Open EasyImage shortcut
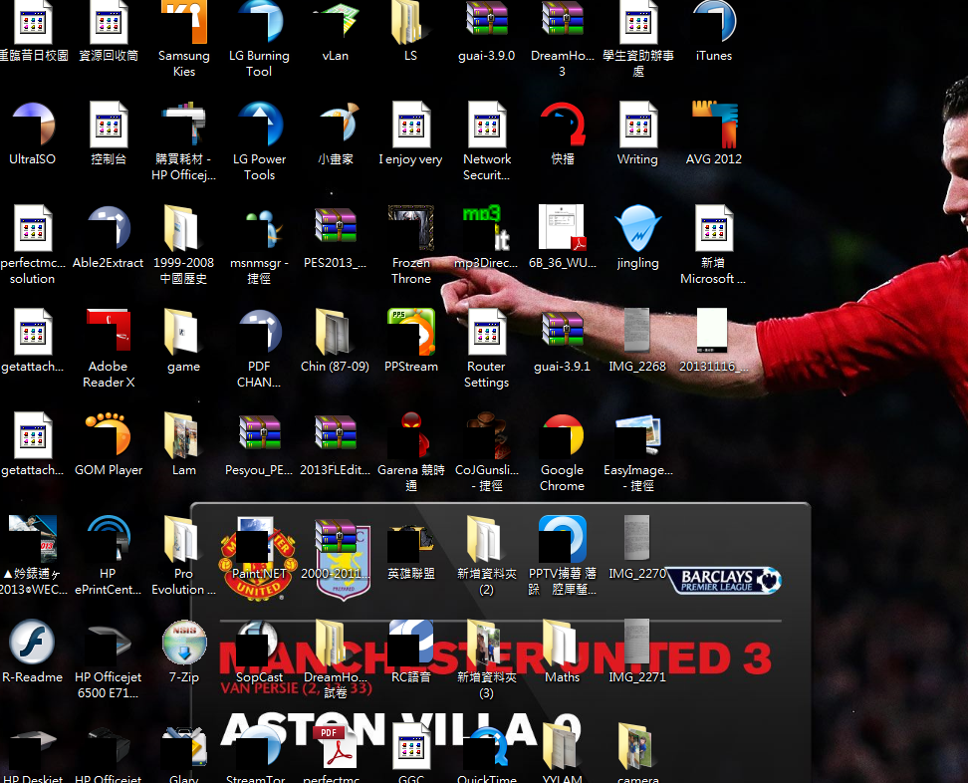This screenshot has width=968, height=783. (637, 436)
